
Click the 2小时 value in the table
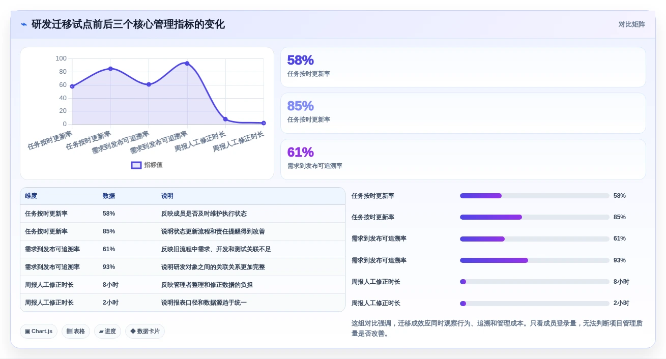tap(110, 303)
